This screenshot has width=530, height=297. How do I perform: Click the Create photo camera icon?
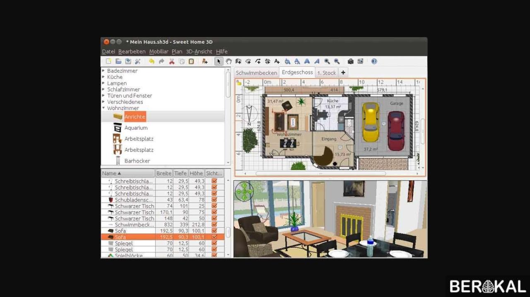tap(350, 61)
